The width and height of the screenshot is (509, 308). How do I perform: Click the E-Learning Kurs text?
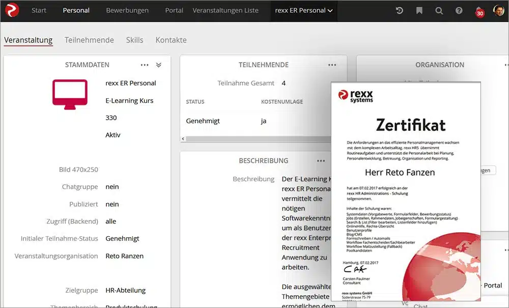(129, 101)
